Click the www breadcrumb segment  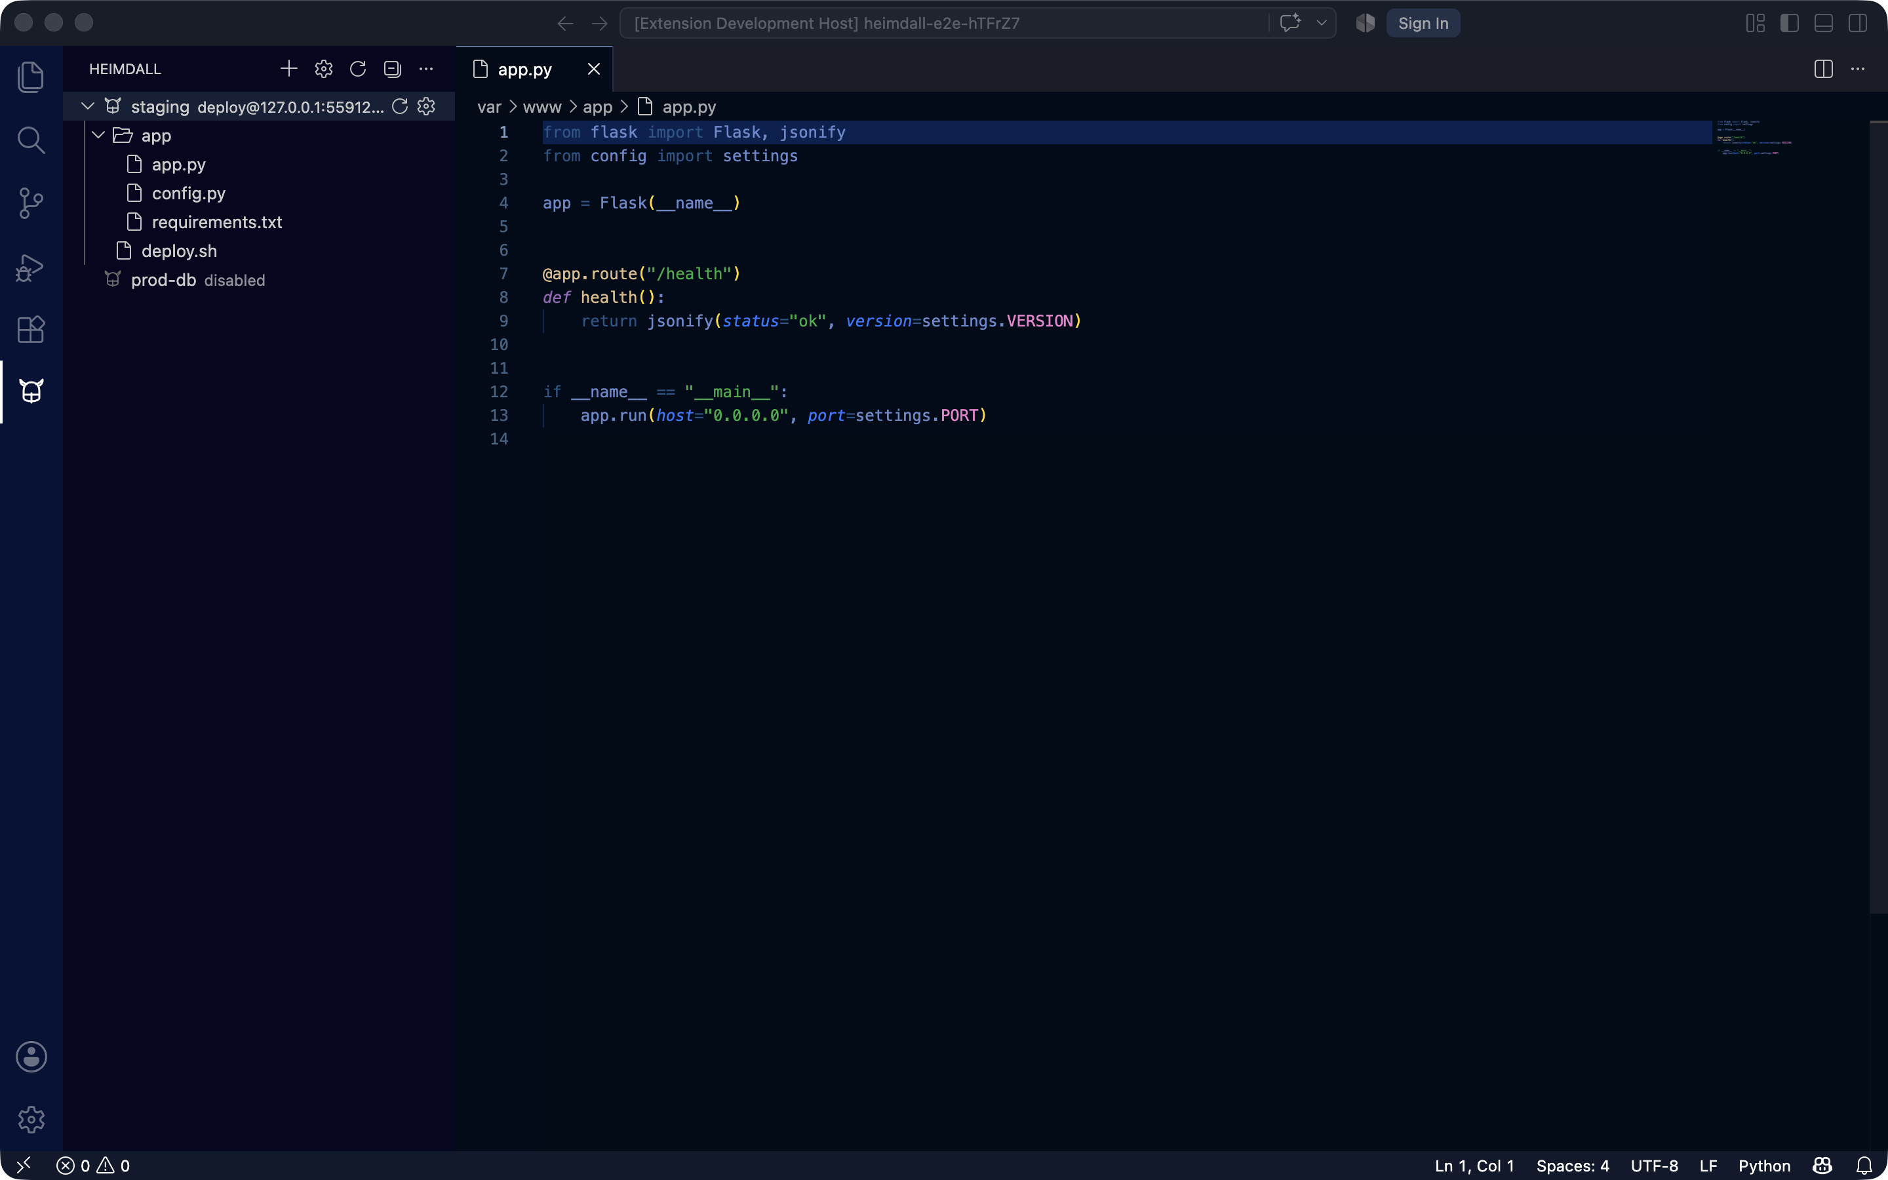pyautogui.click(x=541, y=107)
